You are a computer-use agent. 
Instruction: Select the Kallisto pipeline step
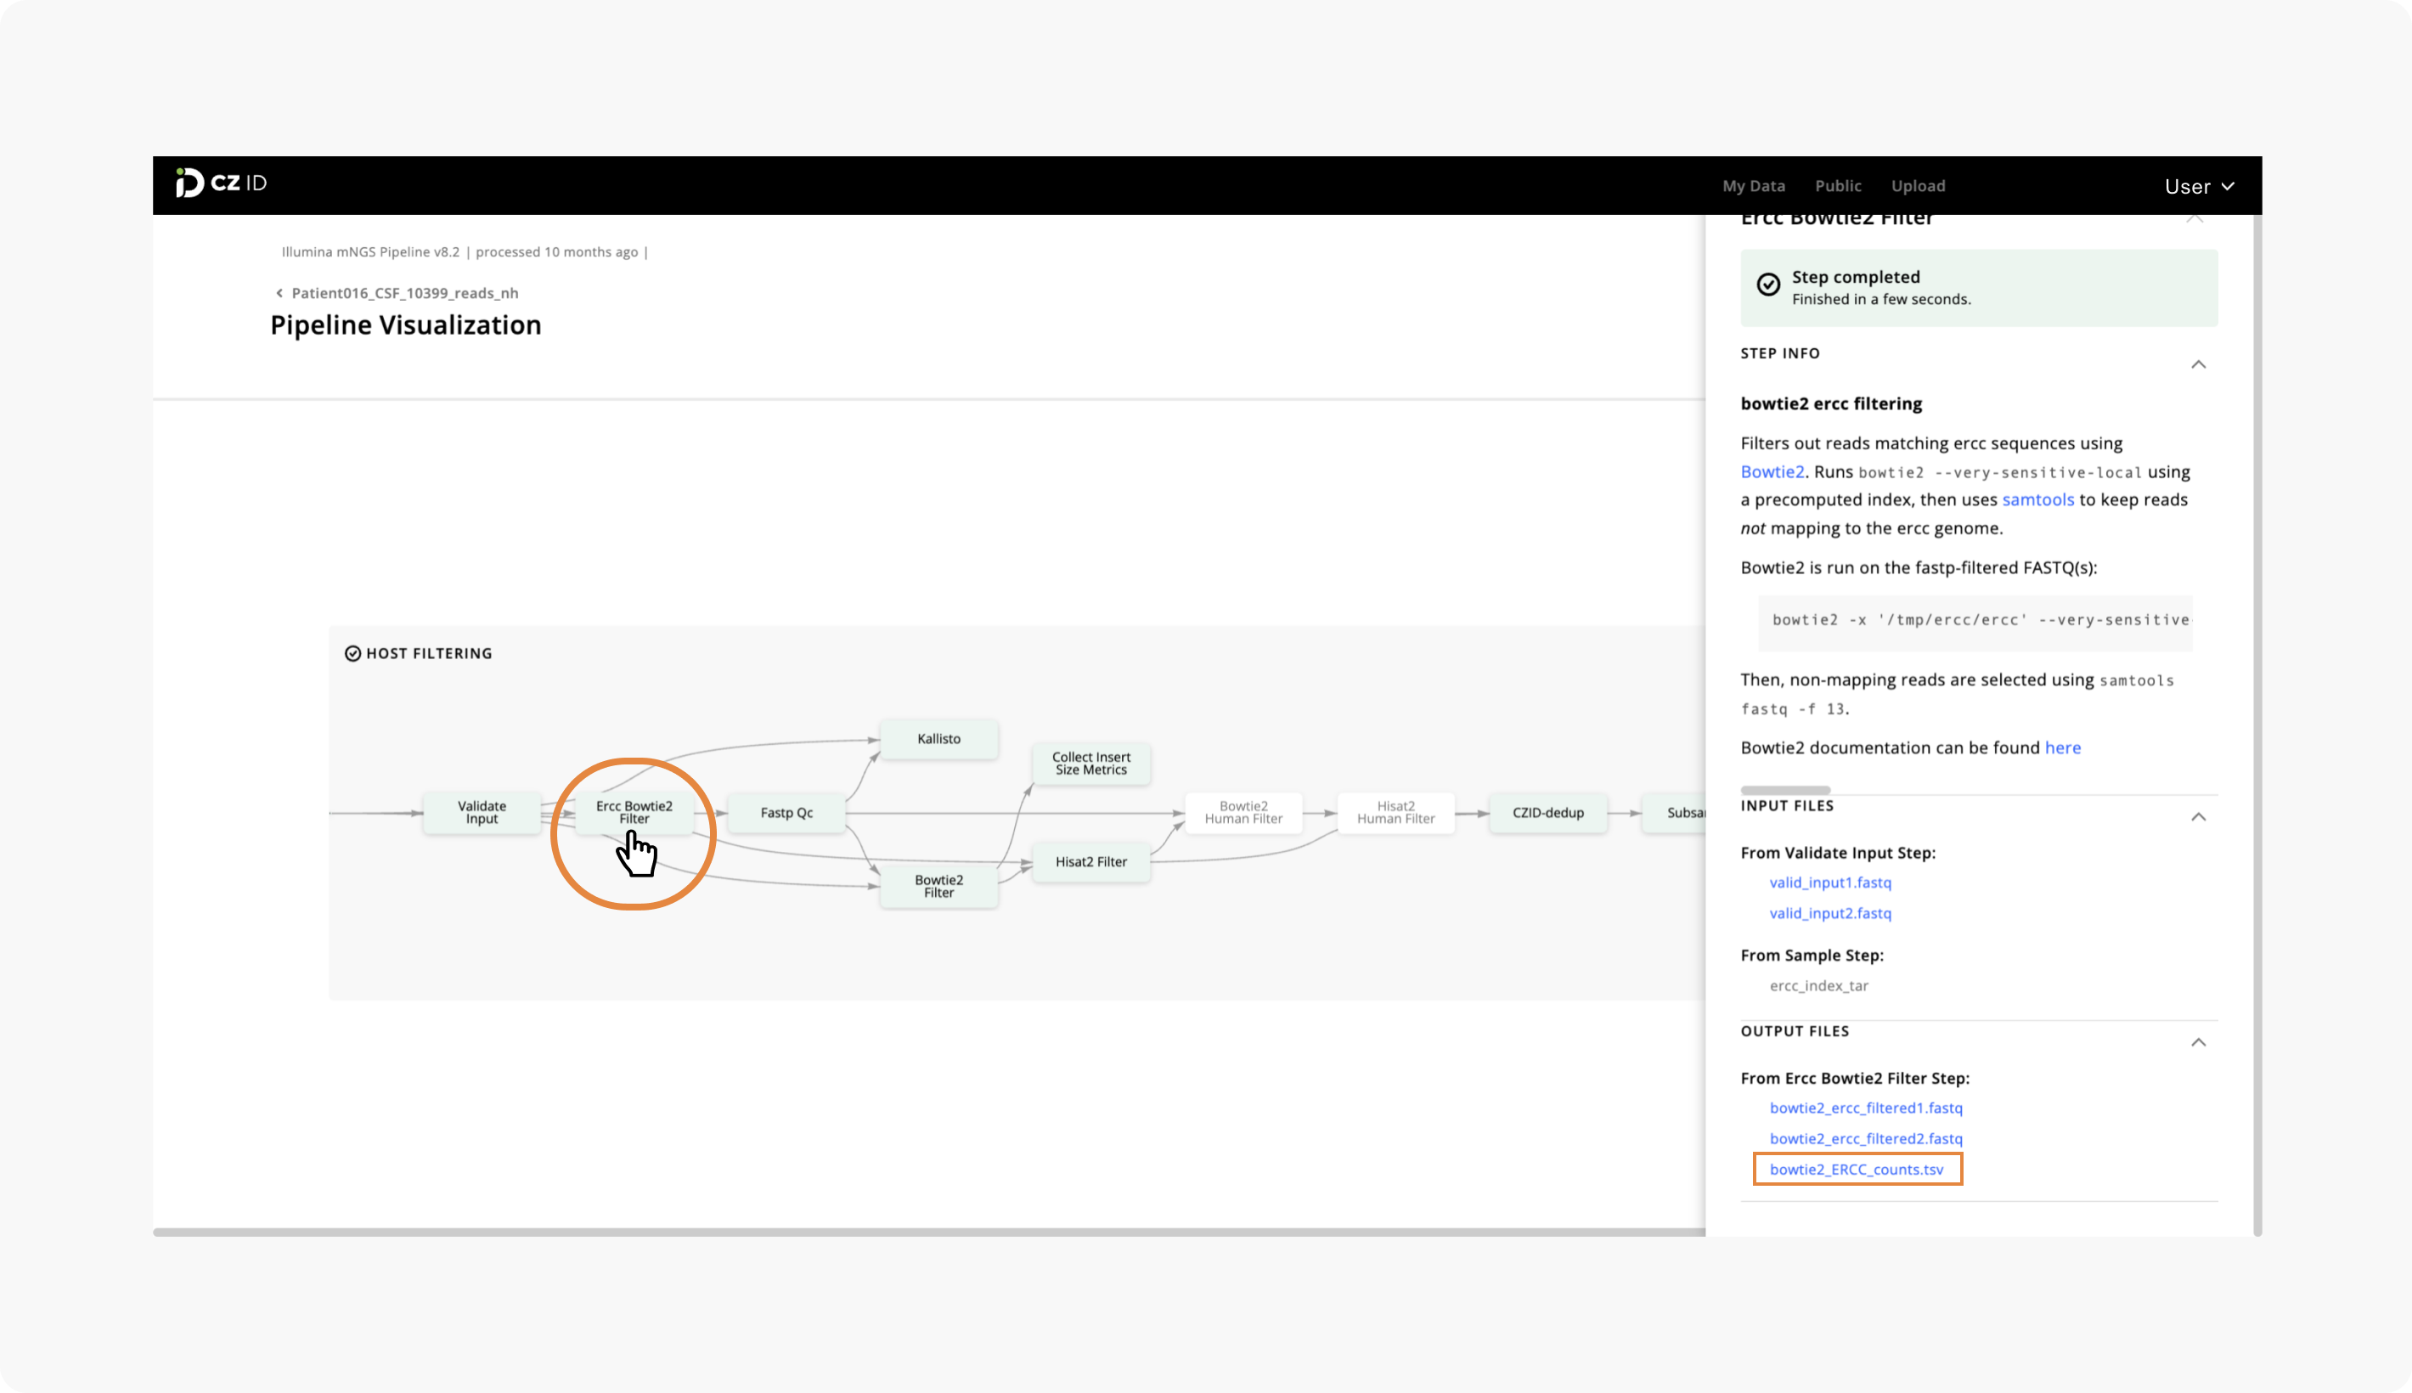click(938, 739)
